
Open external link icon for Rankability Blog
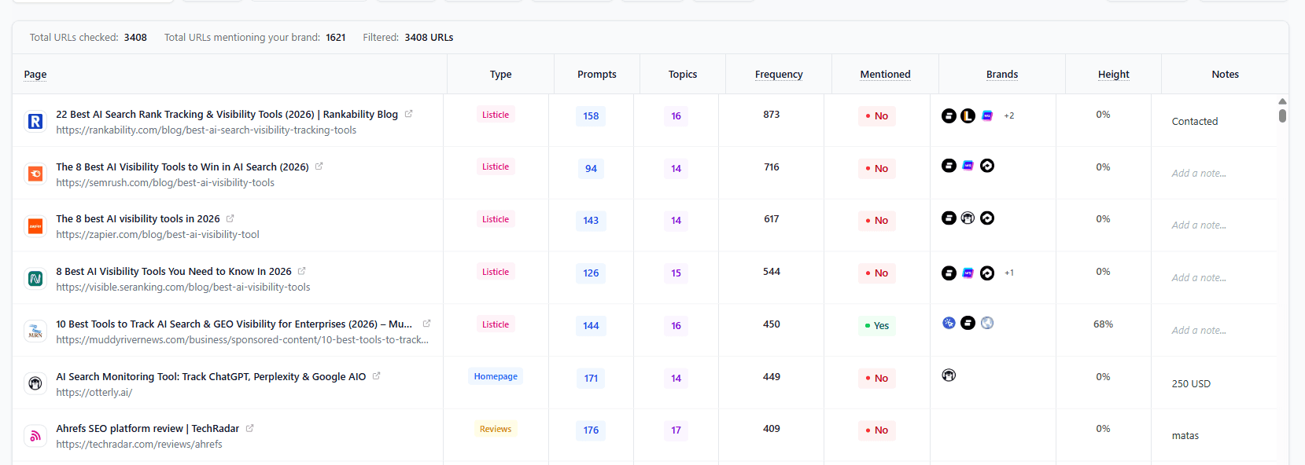(408, 114)
